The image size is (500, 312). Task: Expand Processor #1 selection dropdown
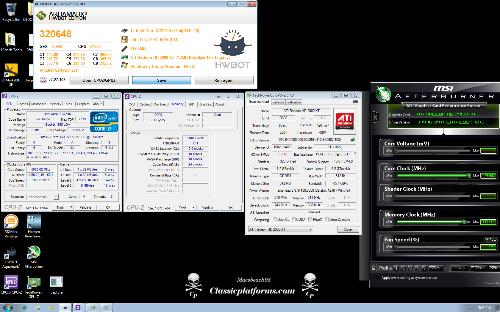(x=56, y=197)
